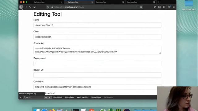Screen dimensions: 198x111
Task: Click the '1 of 1 match' status text
Action: tap(108, 97)
